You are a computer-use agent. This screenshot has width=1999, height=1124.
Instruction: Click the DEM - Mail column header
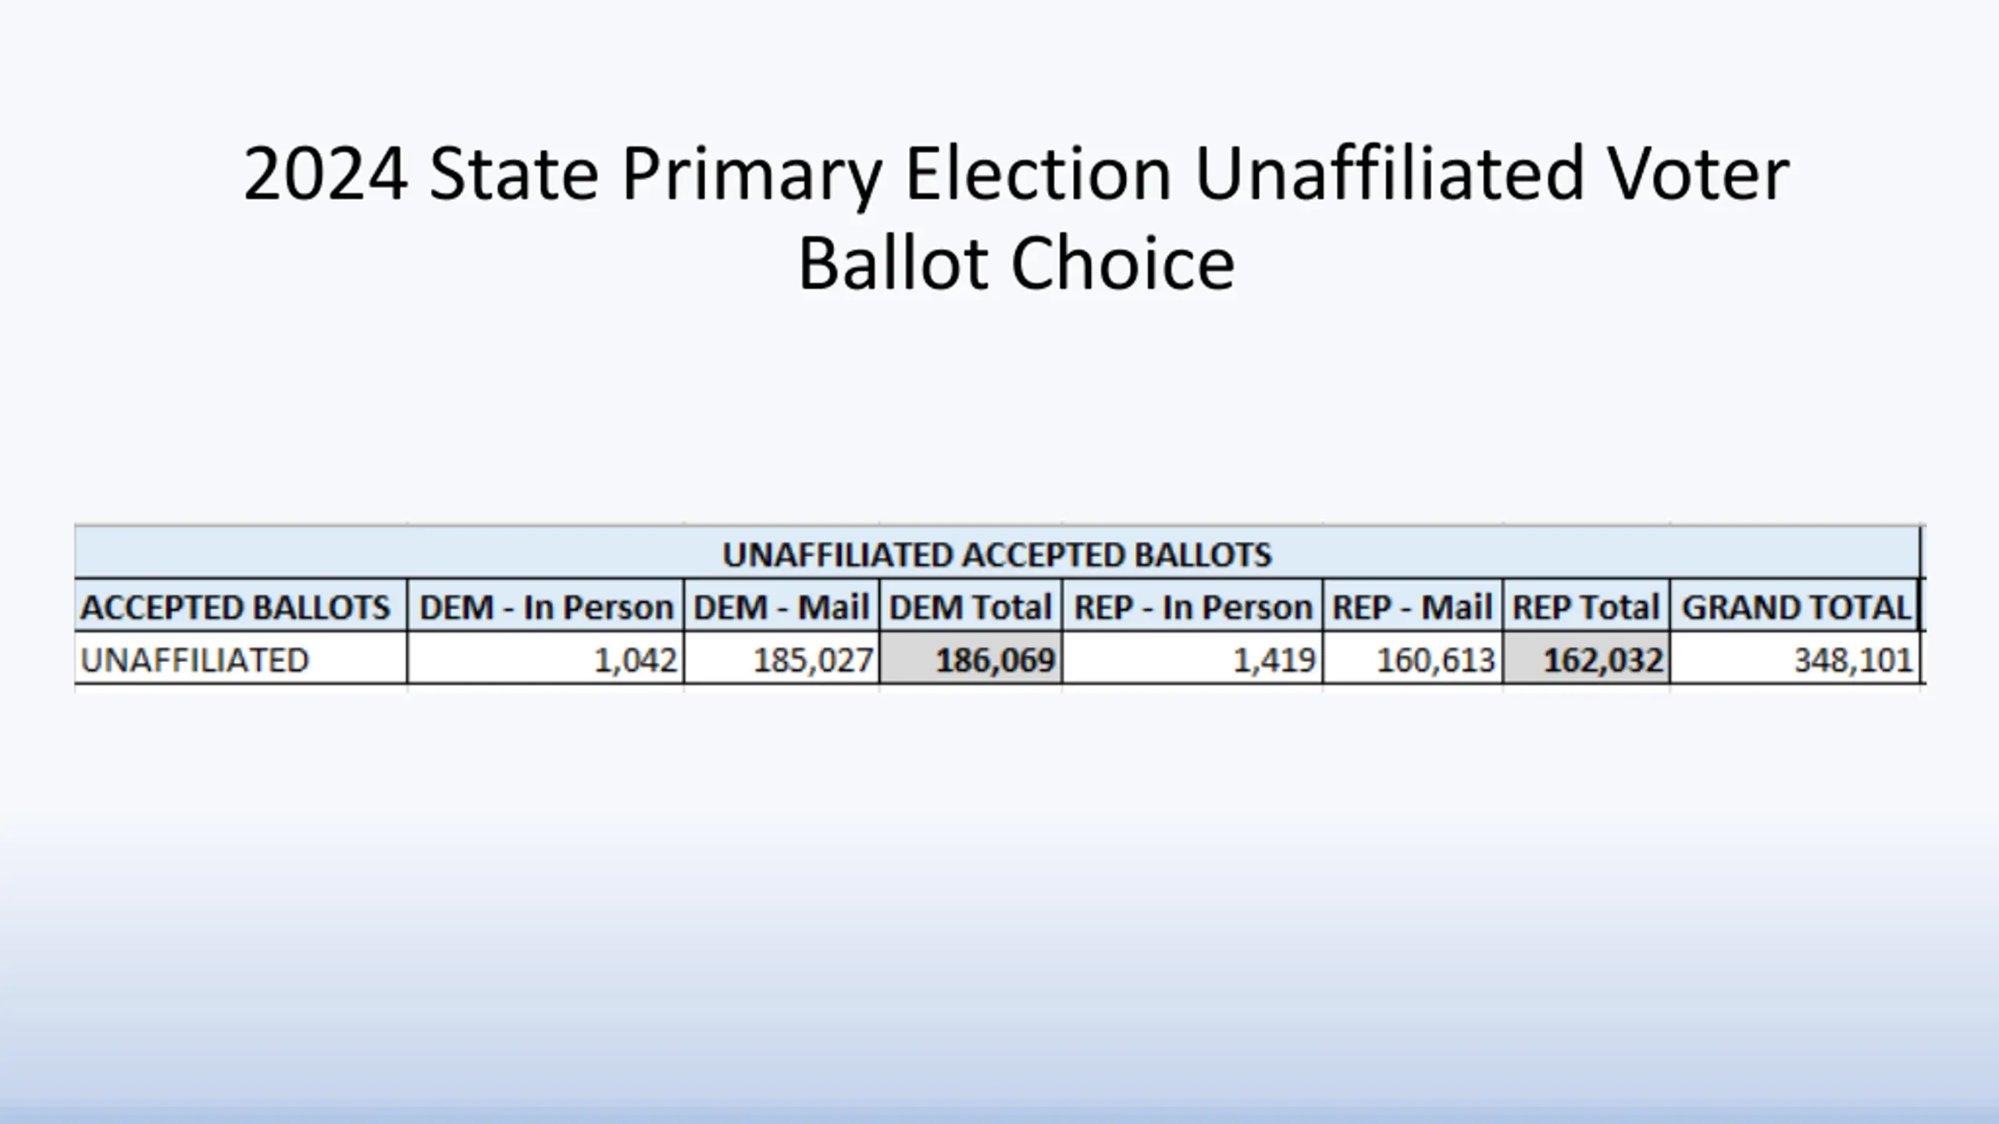782,606
